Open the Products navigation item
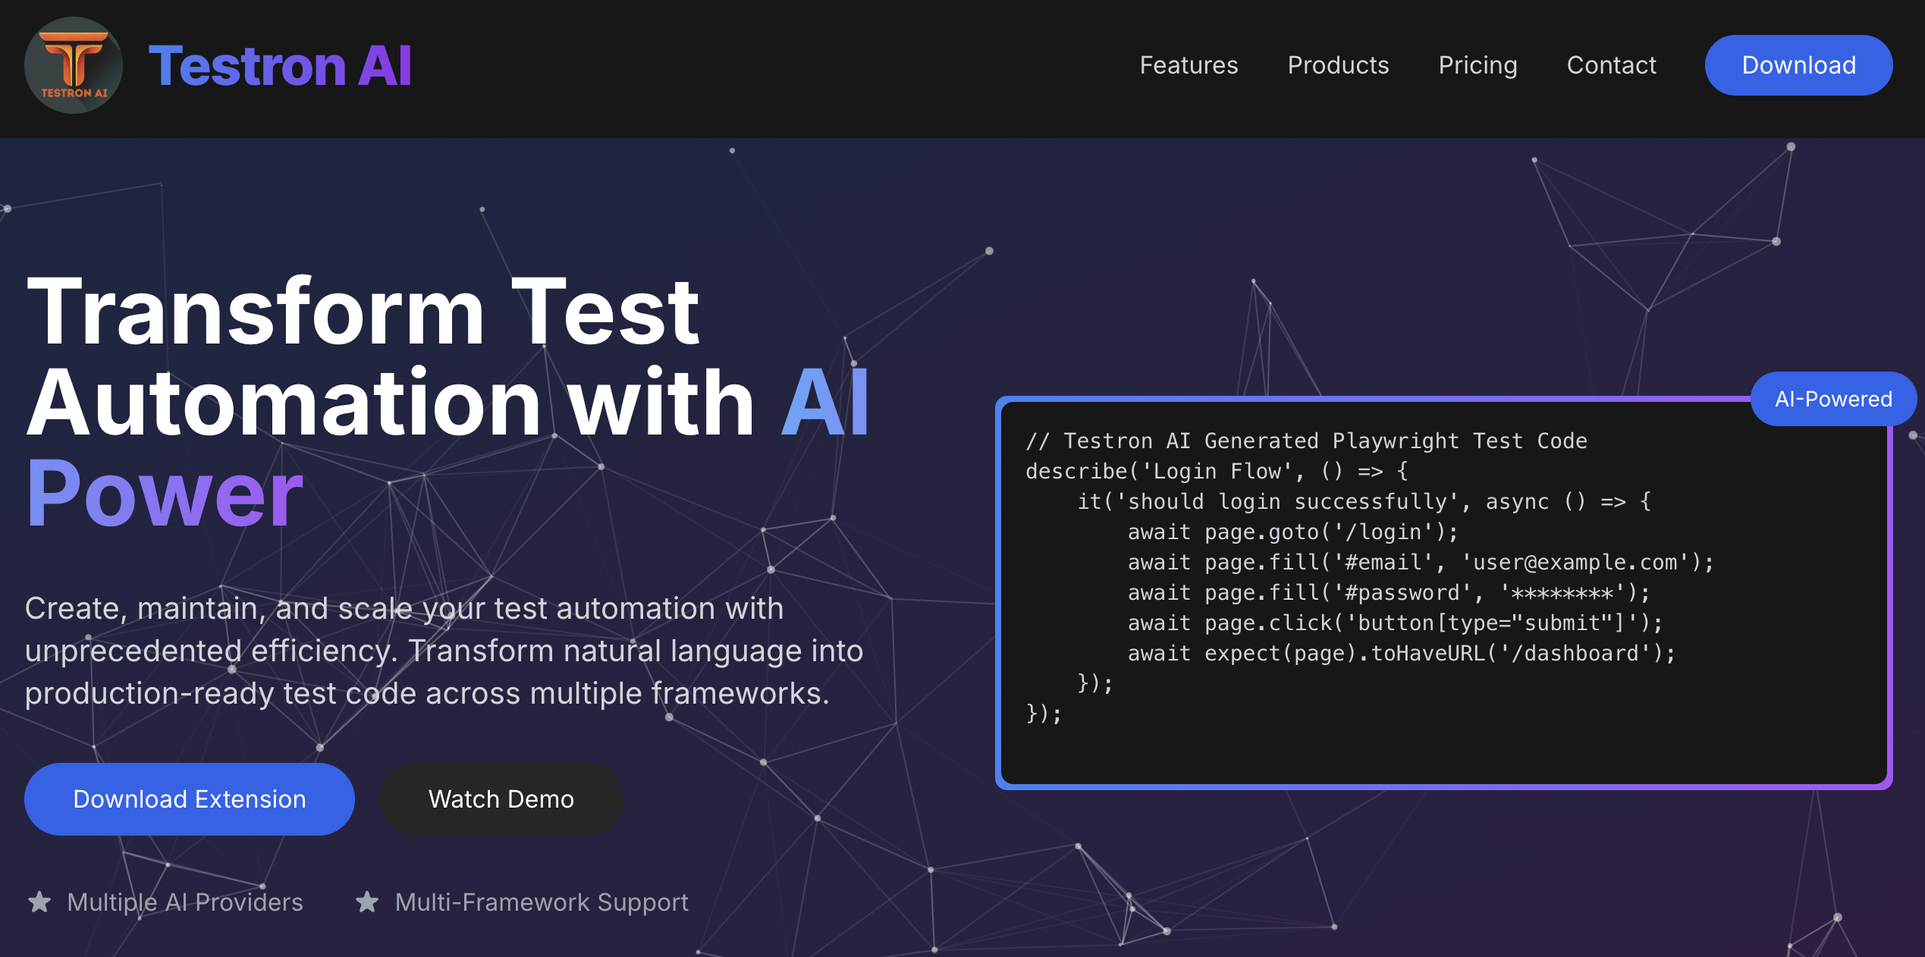Viewport: 1925px width, 957px height. (x=1338, y=65)
